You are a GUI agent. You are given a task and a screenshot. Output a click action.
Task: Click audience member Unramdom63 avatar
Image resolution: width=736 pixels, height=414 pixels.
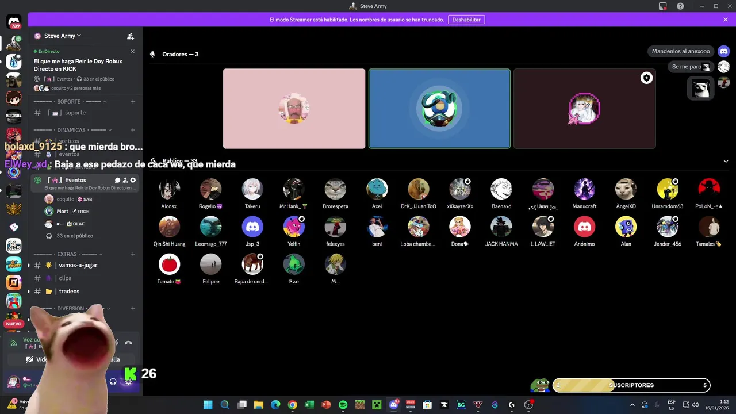coord(668,189)
